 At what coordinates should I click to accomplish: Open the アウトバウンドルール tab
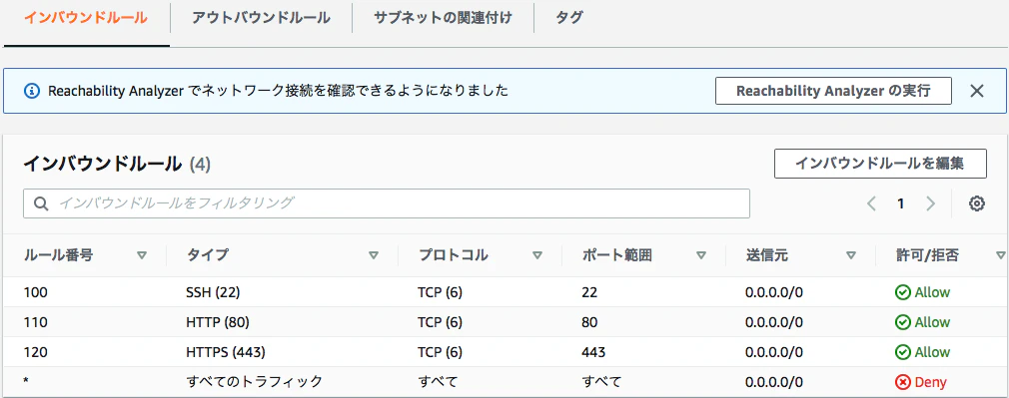click(x=262, y=18)
